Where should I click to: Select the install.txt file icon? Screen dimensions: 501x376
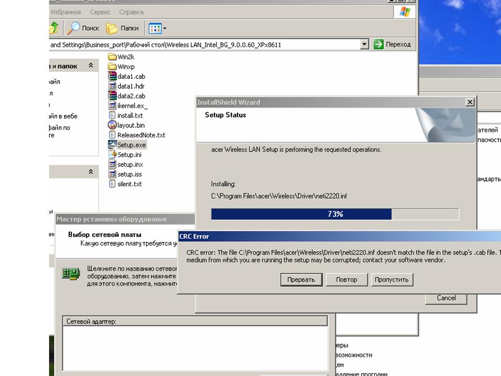click(x=112, y=115)
